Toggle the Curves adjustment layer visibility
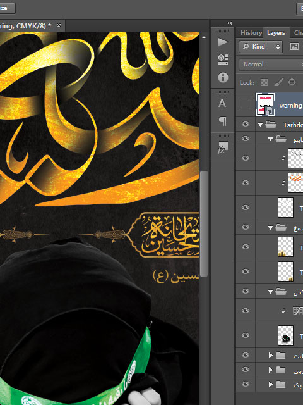 pyautogui.click(x=246, y=311)
